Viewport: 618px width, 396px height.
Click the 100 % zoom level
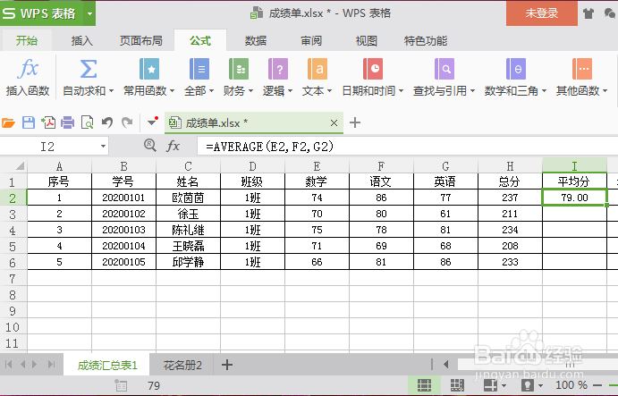click(571, 385)
